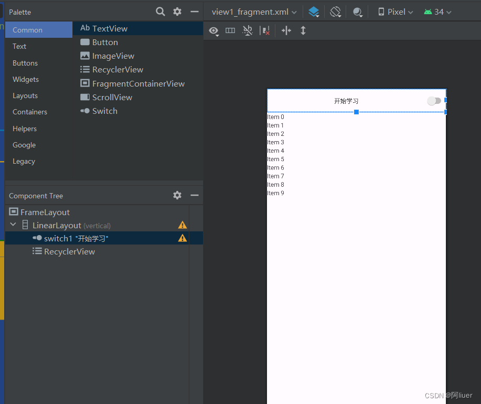The height and width of the screenshot is (404, 481).
Task: Toggle autoconnect magnet icon
Action: (x=248, y=30)
